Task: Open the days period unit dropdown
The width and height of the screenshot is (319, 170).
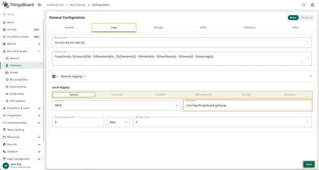Action: (118, 122)
